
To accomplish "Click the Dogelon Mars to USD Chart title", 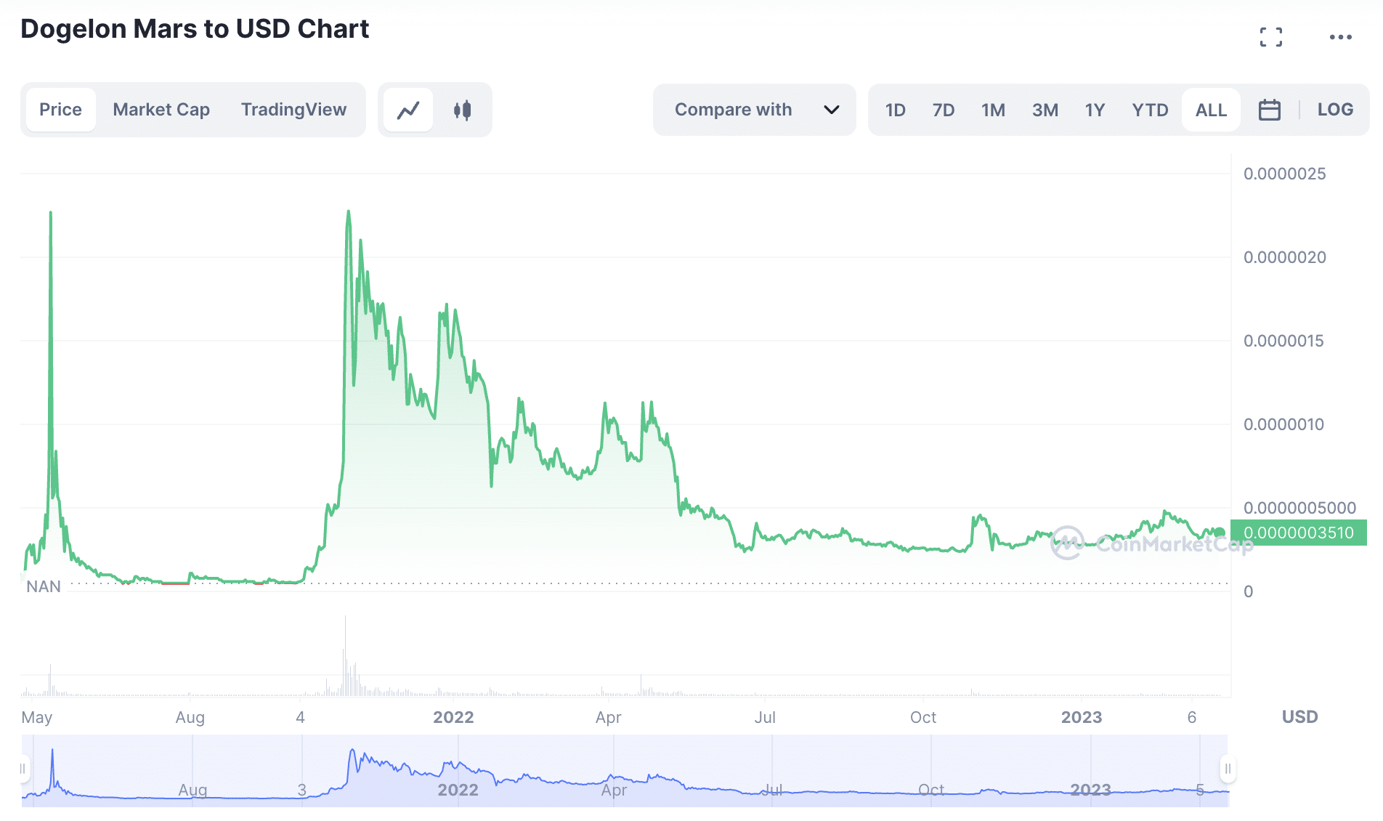I will pos(195,29).
